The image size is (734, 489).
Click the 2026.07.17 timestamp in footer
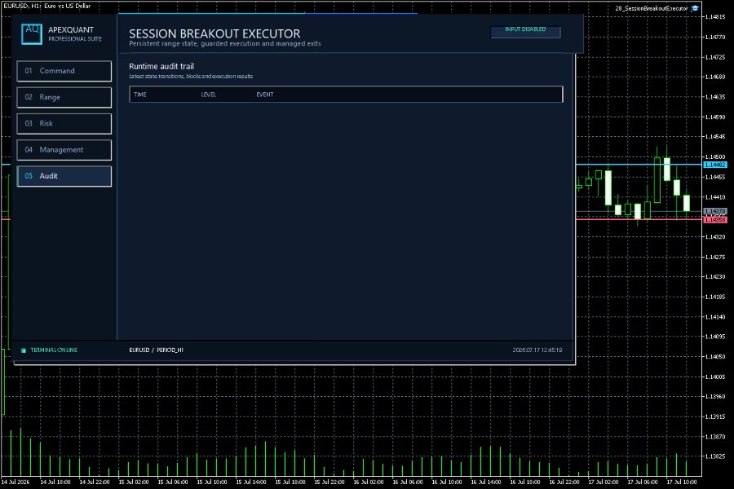(x=537, y=350)
